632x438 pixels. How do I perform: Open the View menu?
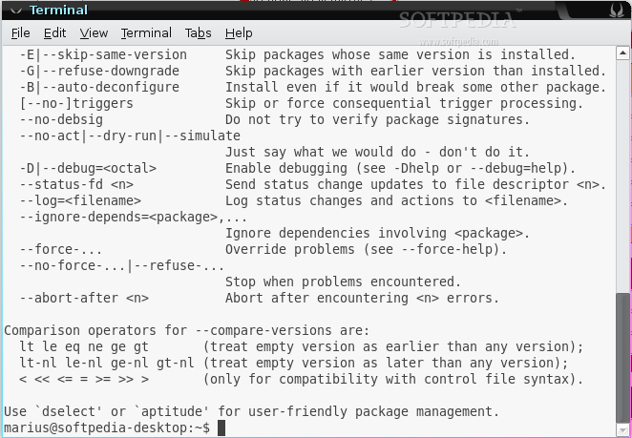click(94, 33)
